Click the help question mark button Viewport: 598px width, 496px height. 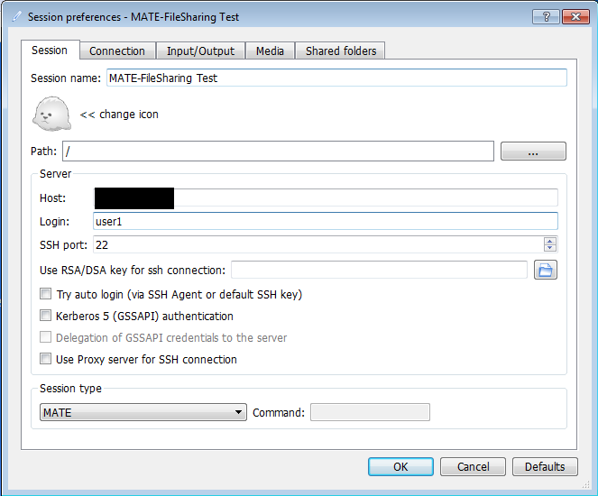546,17
